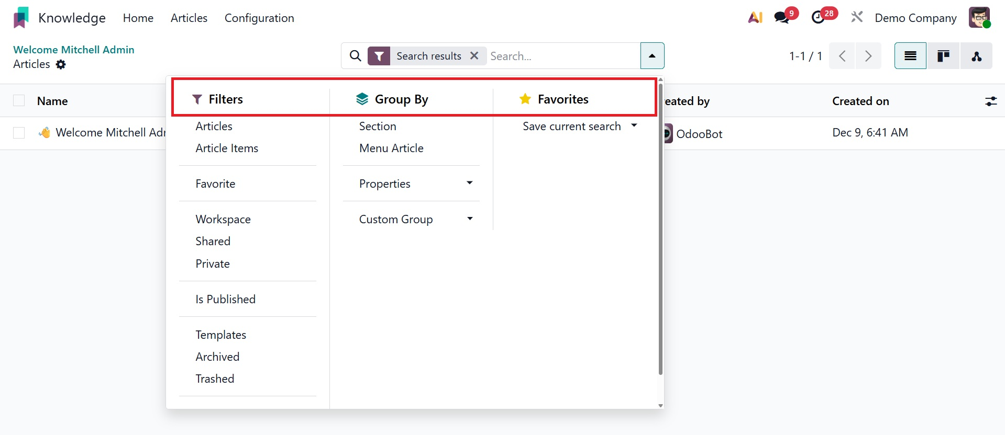Open the Configuration menu
The height and width of the screenshot is (435, 1005).
pos(259,18)
